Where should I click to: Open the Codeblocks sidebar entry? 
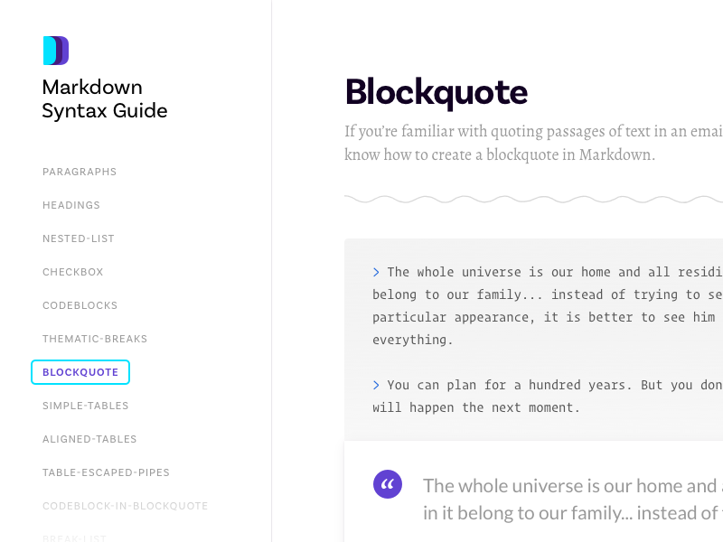(x=80, y=305)
